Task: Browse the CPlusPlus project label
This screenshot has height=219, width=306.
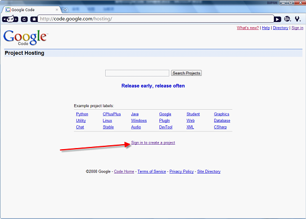Action: pyautogui.click(x=112, y=114)
